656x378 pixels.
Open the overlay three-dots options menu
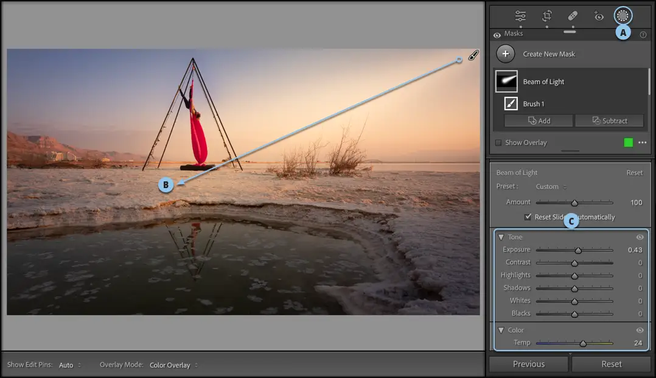(642, 142)
